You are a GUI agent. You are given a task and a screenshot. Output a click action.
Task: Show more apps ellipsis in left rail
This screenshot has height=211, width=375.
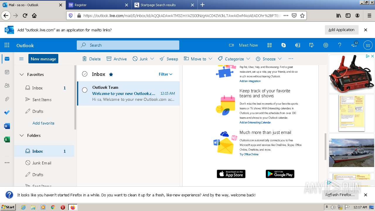coord(7,163)
